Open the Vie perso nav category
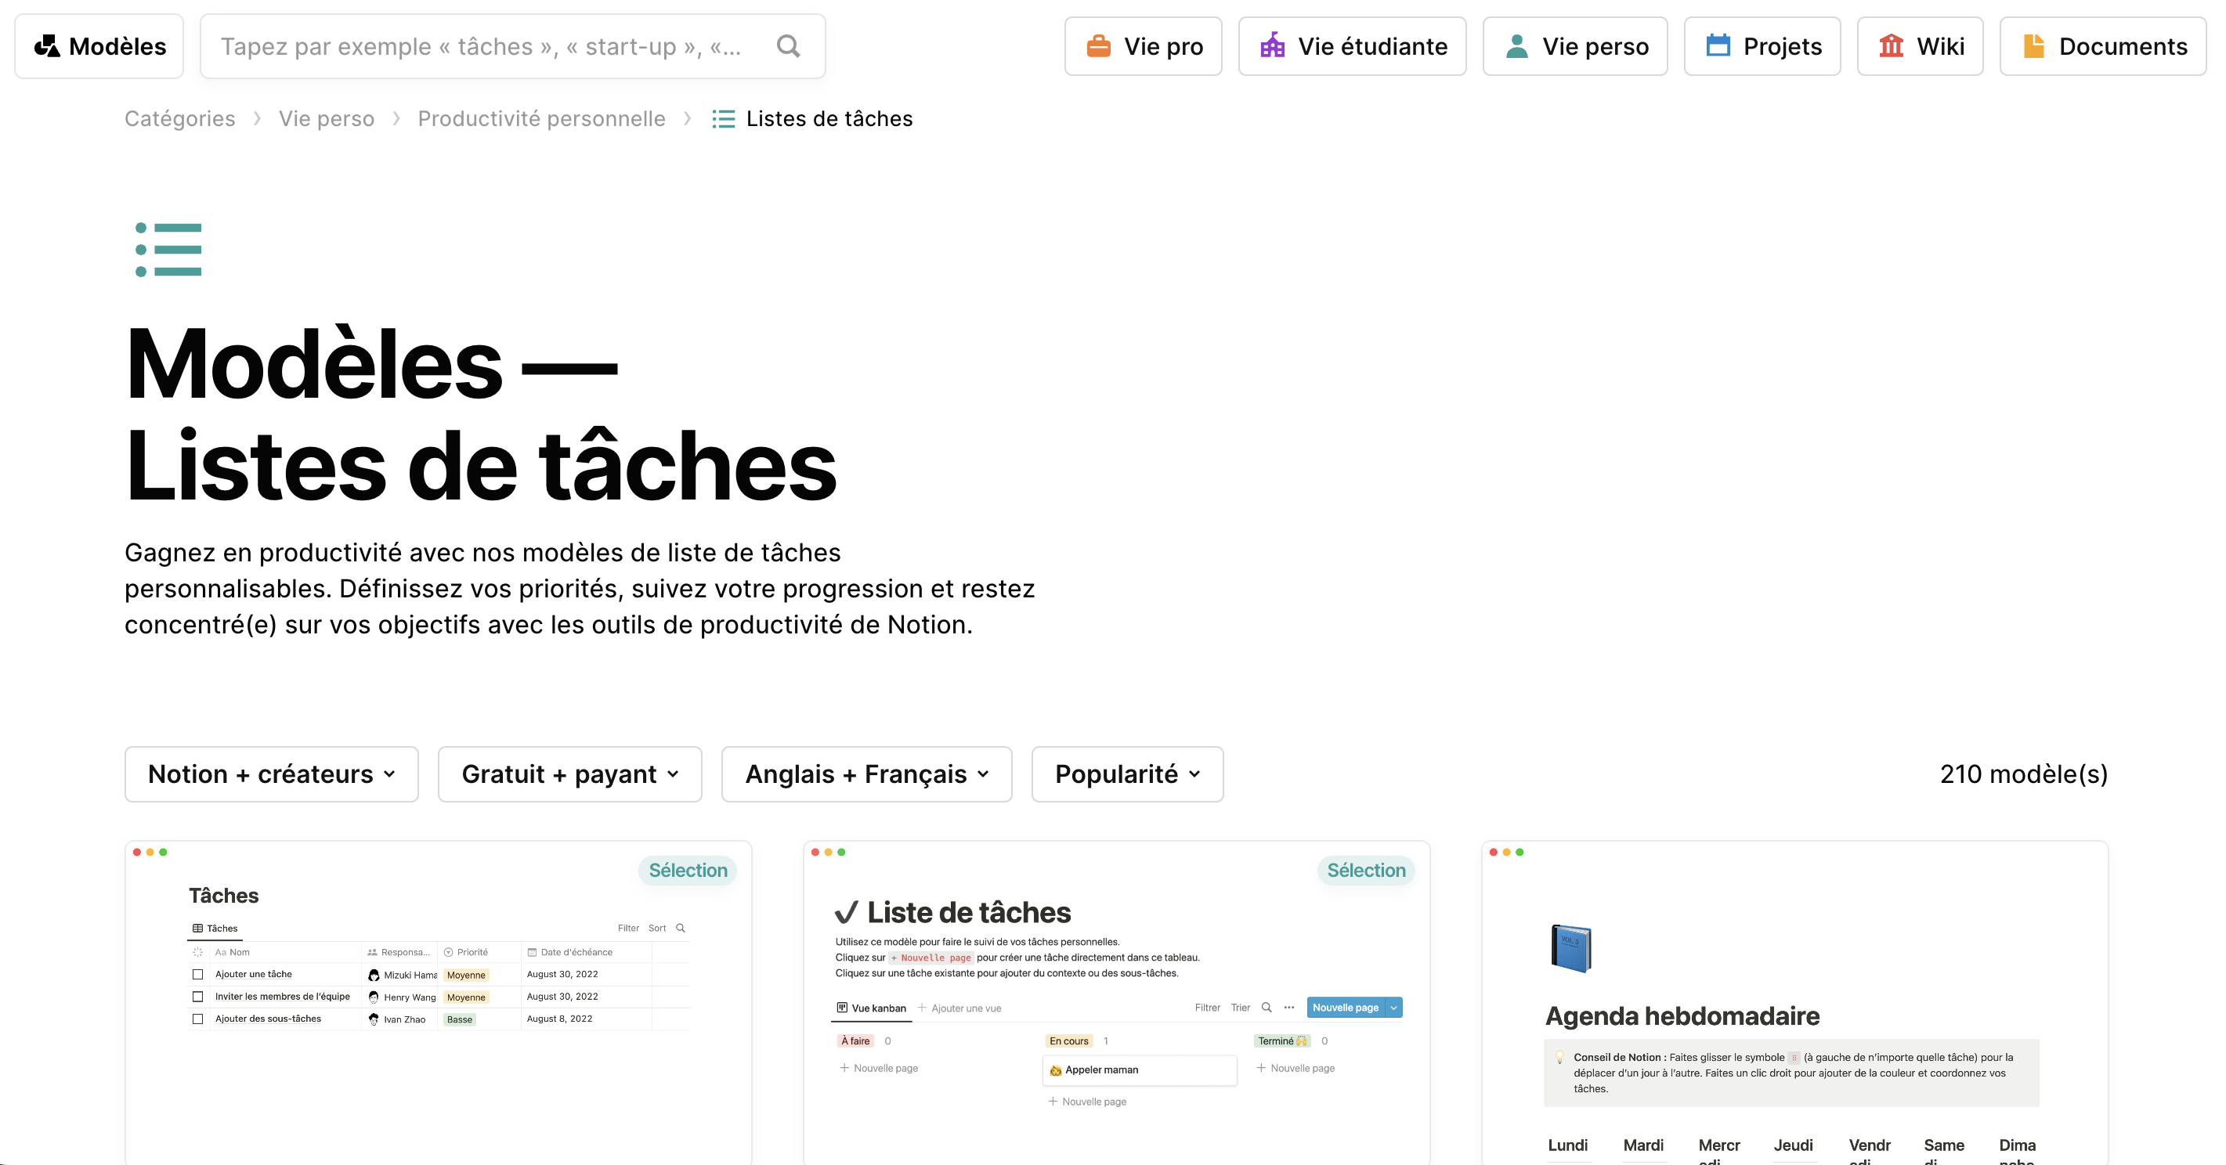Viewport: 2226px width, 1165px height. pyautogui.click(x=1575, y=45)
